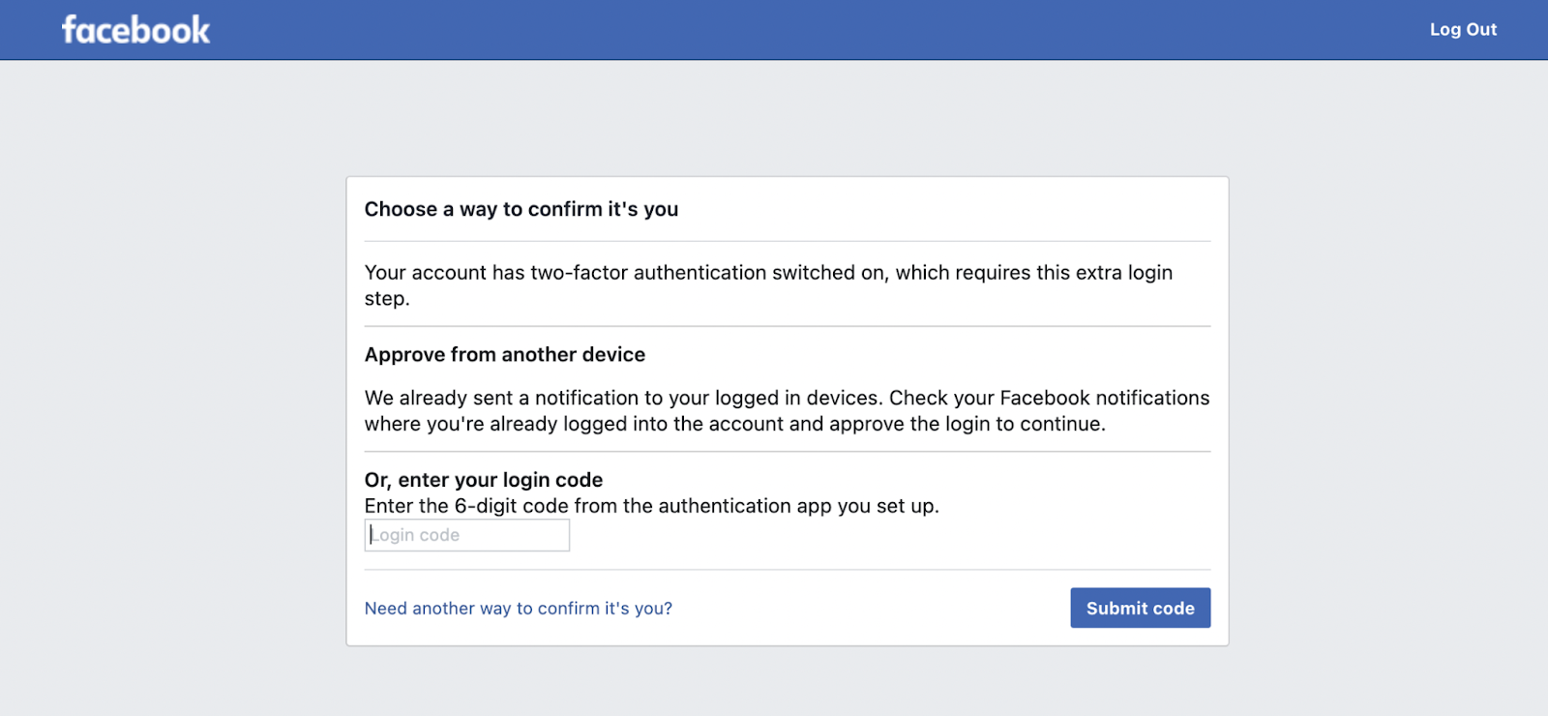Click the word 'step.' ending the first paragraph
This screenshot has height=716, width=1548.
pos(387,299)
